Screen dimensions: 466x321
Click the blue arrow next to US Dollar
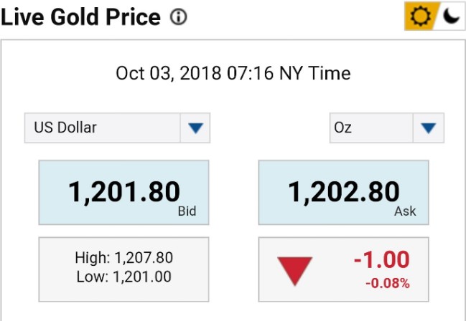point(195,129)
